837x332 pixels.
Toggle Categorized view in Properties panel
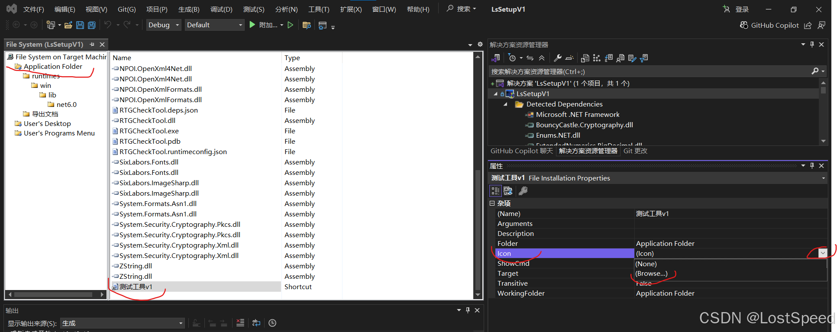495,191
